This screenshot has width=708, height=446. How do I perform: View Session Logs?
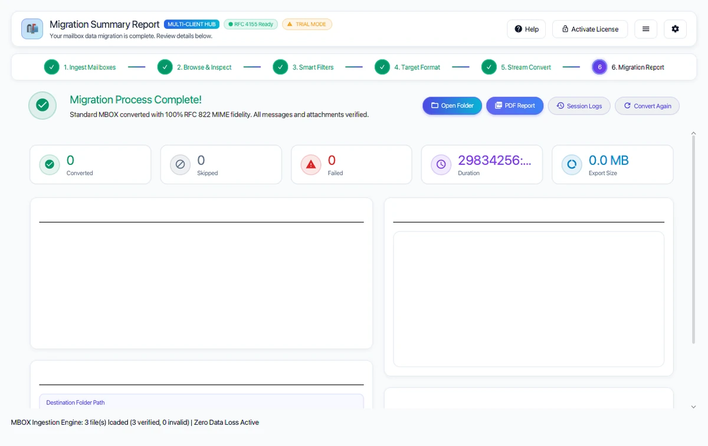579,106
